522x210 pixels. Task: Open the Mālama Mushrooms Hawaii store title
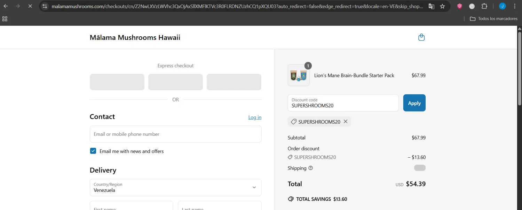tap(135, 37)
